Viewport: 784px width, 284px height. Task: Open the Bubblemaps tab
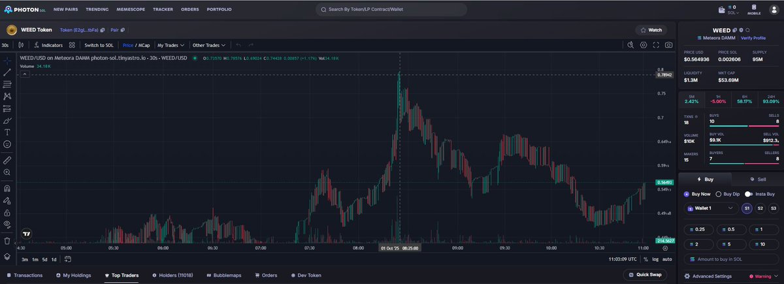coord(223,276)
